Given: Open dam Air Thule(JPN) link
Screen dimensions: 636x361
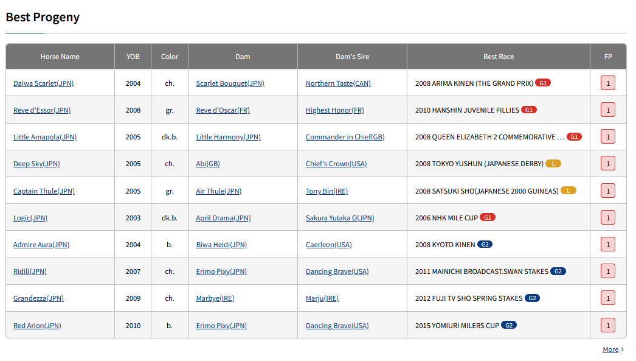Looking at the screenshot, I should (x=219, y=191).
